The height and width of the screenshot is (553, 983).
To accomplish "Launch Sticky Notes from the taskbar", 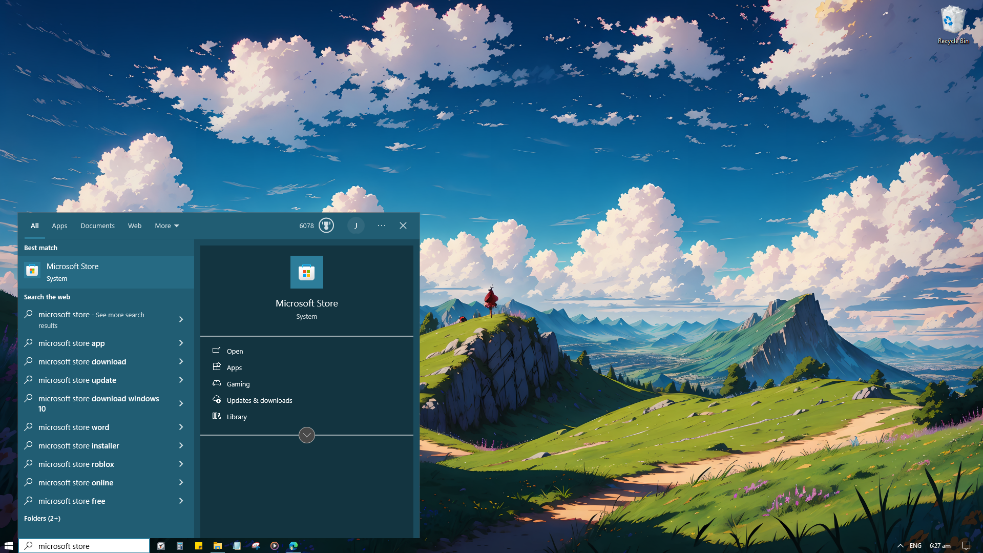I will [199, 546].
